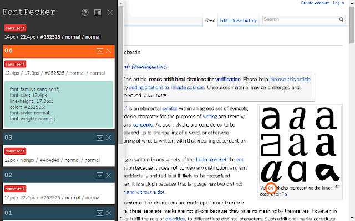Open the glyph variants image thumbnail

click(300, 144)
